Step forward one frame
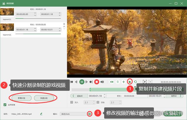This screenshot has width=187, height=120. pos(86,82)
